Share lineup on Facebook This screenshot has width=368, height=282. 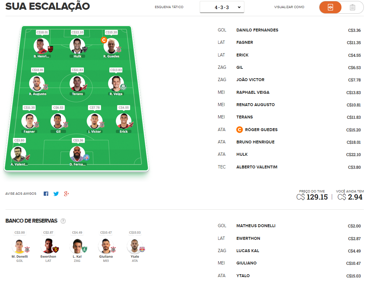46,193
